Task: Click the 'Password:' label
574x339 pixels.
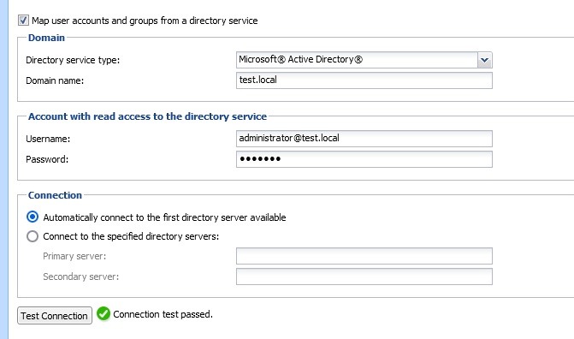Action: click(x=47, y=159)
